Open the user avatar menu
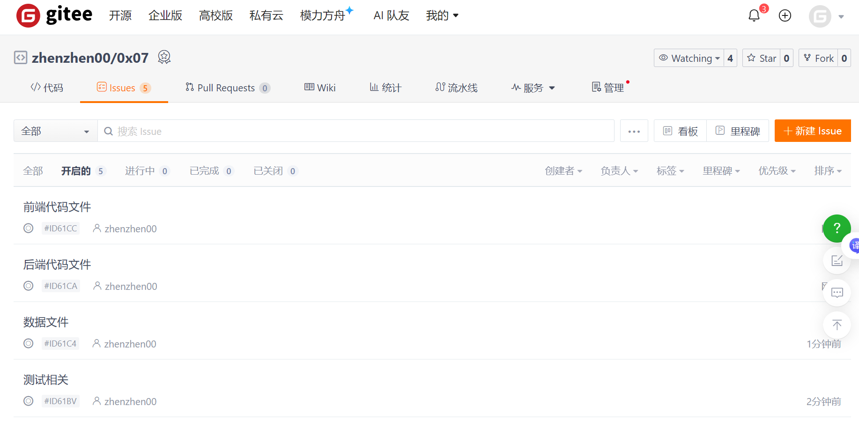This screenshot has height=421, width=859. [820, 16]
